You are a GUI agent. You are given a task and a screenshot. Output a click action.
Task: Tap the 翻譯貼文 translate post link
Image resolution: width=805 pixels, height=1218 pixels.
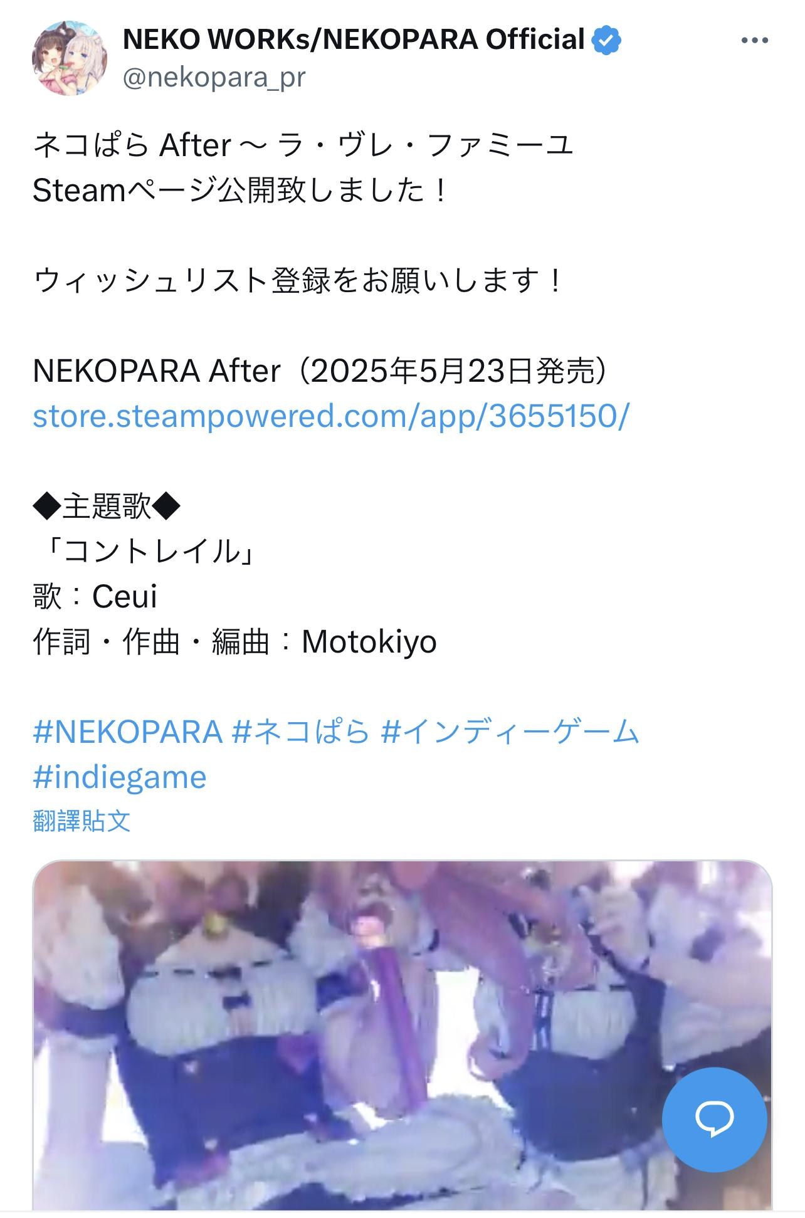(x=82, y=821)
